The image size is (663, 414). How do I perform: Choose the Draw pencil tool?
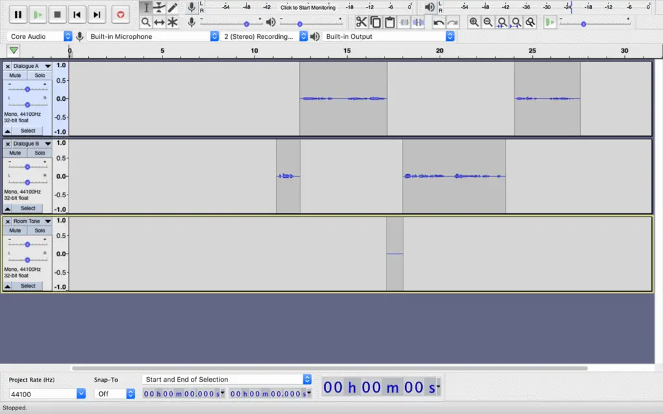[x=172, y=8]
